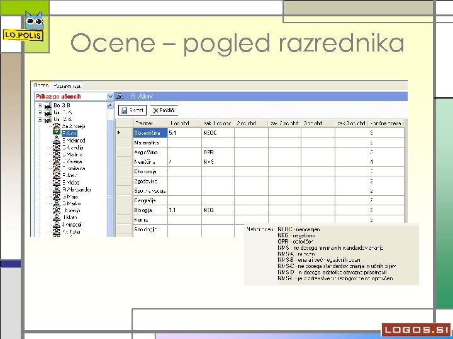Screen dimensions: 453x339
Task: Click the Predmet column header
Action: [x=150, y=124]
